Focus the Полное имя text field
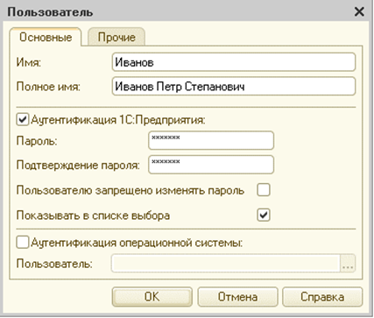Viewport: 374px width, 318px height. [234, 87]
